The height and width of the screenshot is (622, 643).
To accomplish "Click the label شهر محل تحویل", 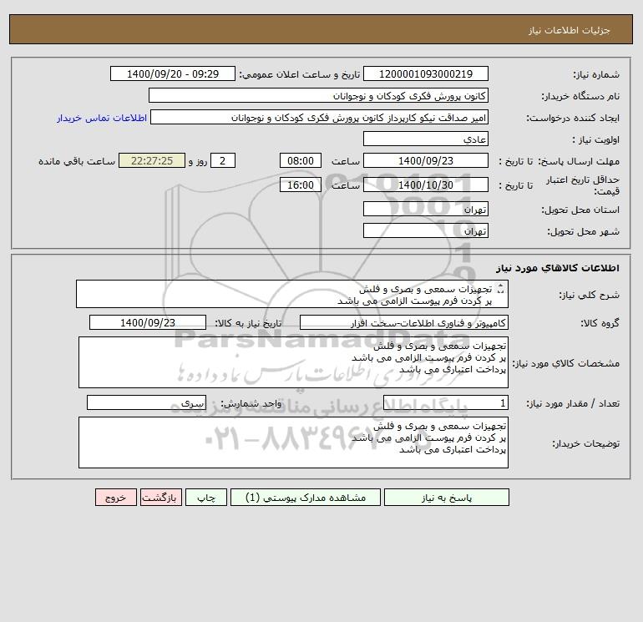I will [583, 231].
